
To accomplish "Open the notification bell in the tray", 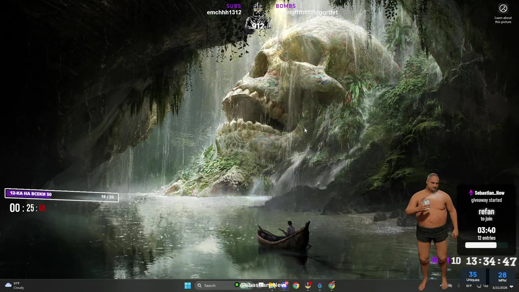I will point(511,287).
